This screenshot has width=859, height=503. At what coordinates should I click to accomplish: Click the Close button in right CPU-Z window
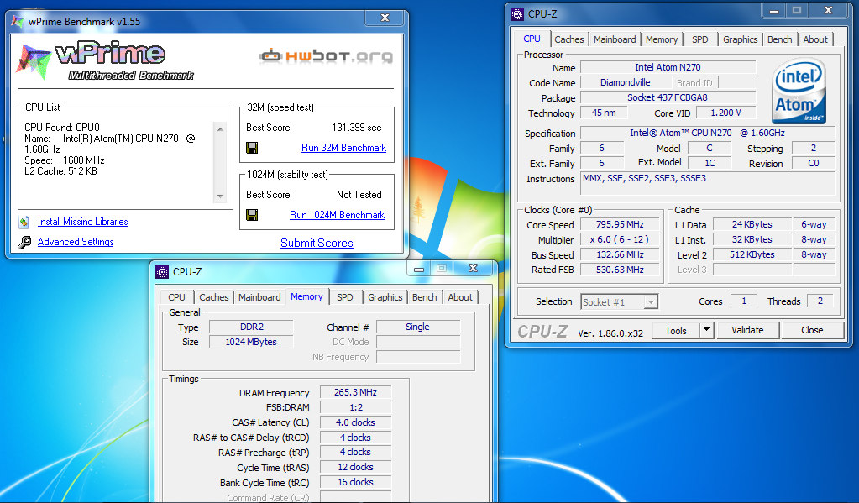tap(812, 330)
